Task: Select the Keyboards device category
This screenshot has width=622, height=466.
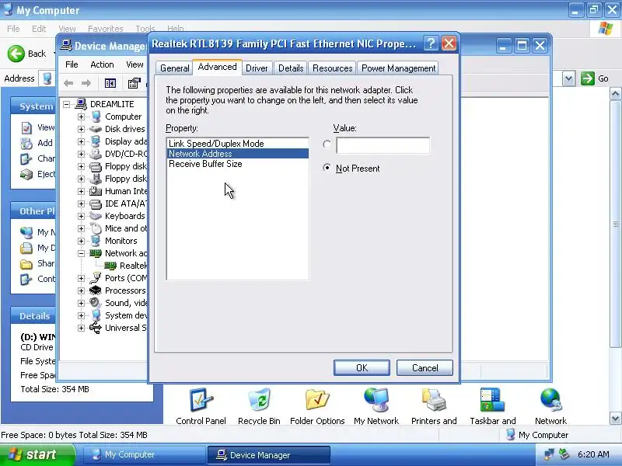Action: click(125, 216)
